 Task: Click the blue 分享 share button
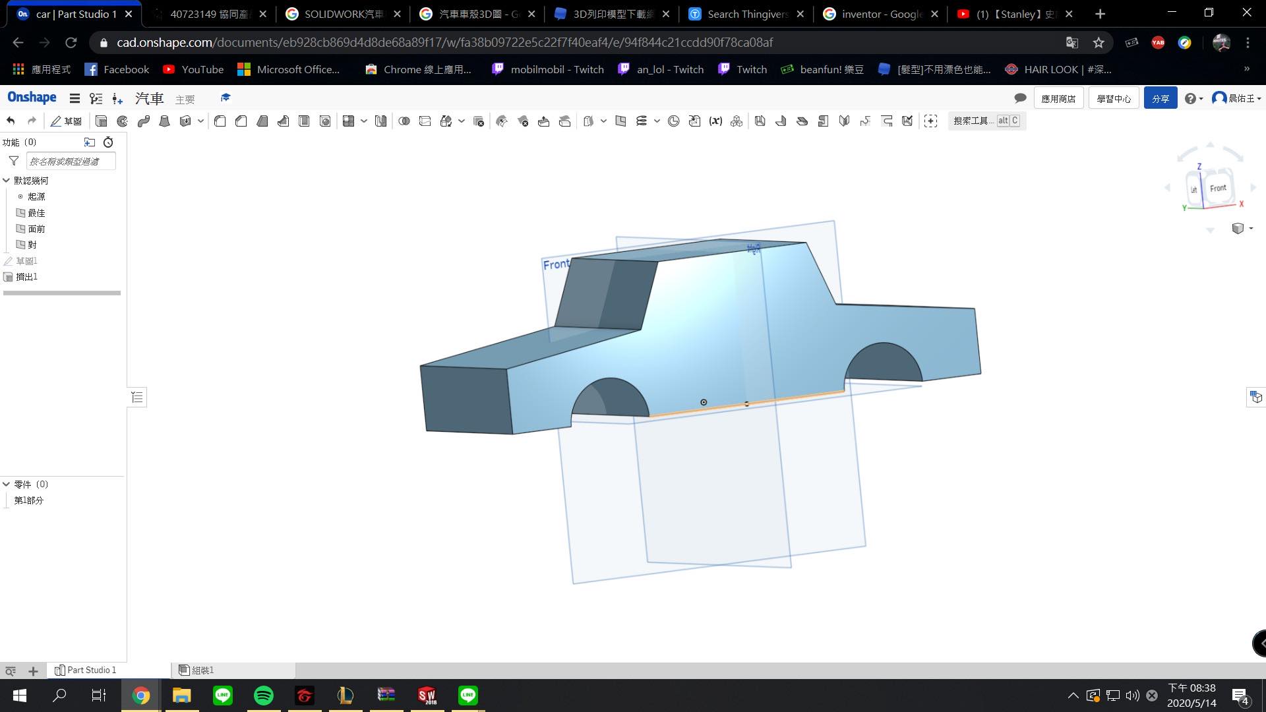coord(1160,98)
